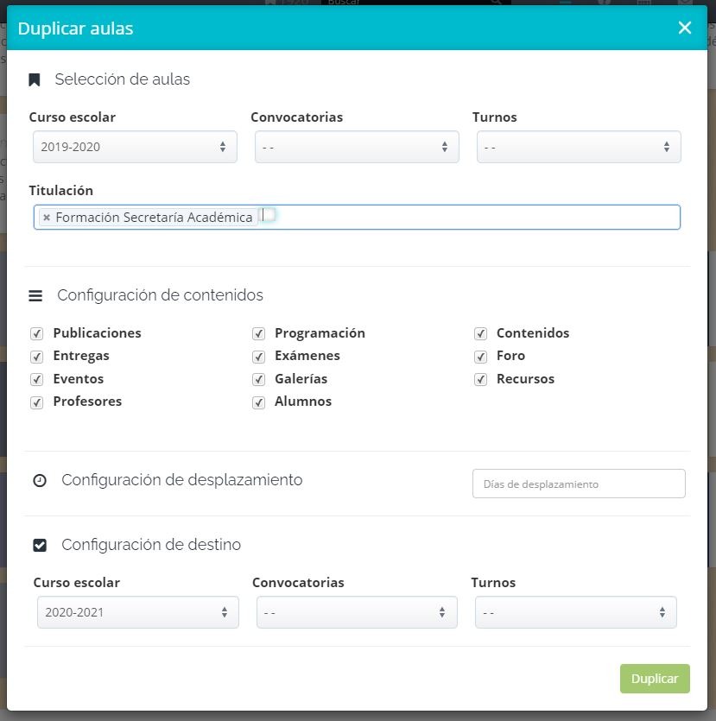Close the Duplicar aulas dialog
Image resolution: width=716 pixels, height=721 pixels.
pos(684,28)
